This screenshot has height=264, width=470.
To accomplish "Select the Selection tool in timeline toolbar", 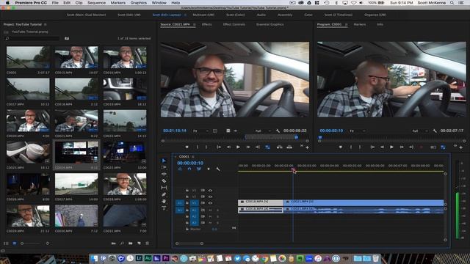I will pos(164,161).
